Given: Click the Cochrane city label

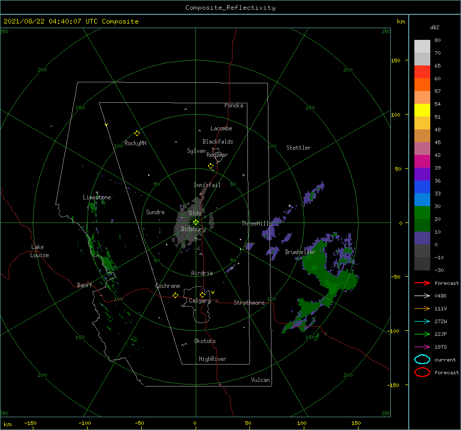Looking at the screenshot, I should pyautogui.click(x=167, y=286).
